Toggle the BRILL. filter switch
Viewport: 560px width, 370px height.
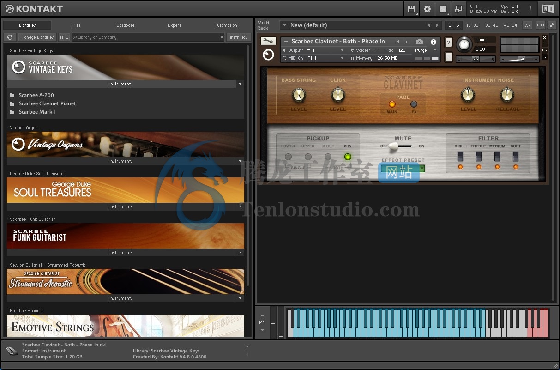(x=460, y=157)
